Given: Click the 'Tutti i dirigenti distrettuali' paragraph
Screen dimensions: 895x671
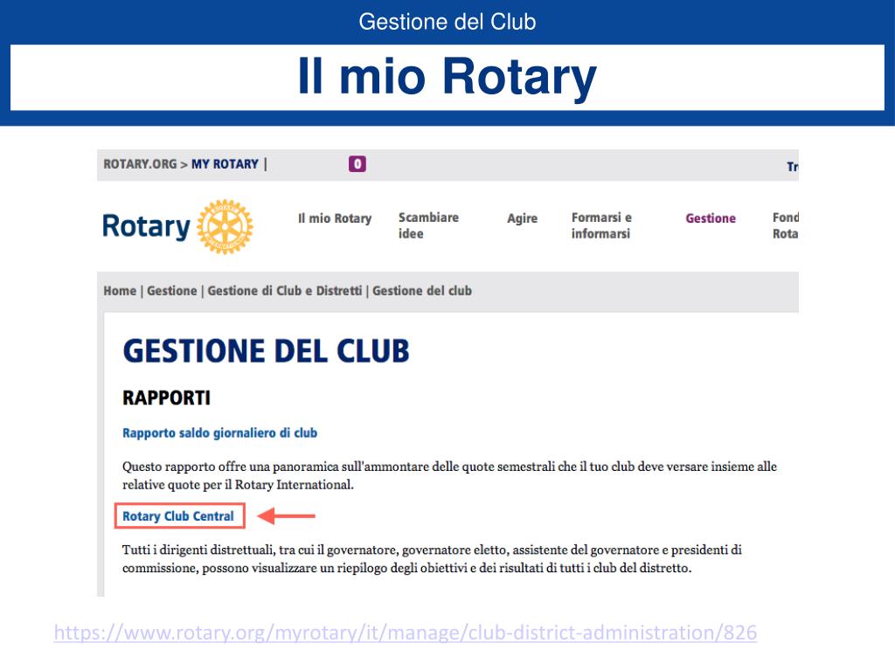Looking at the screenshot, I should tap(432, 558).
